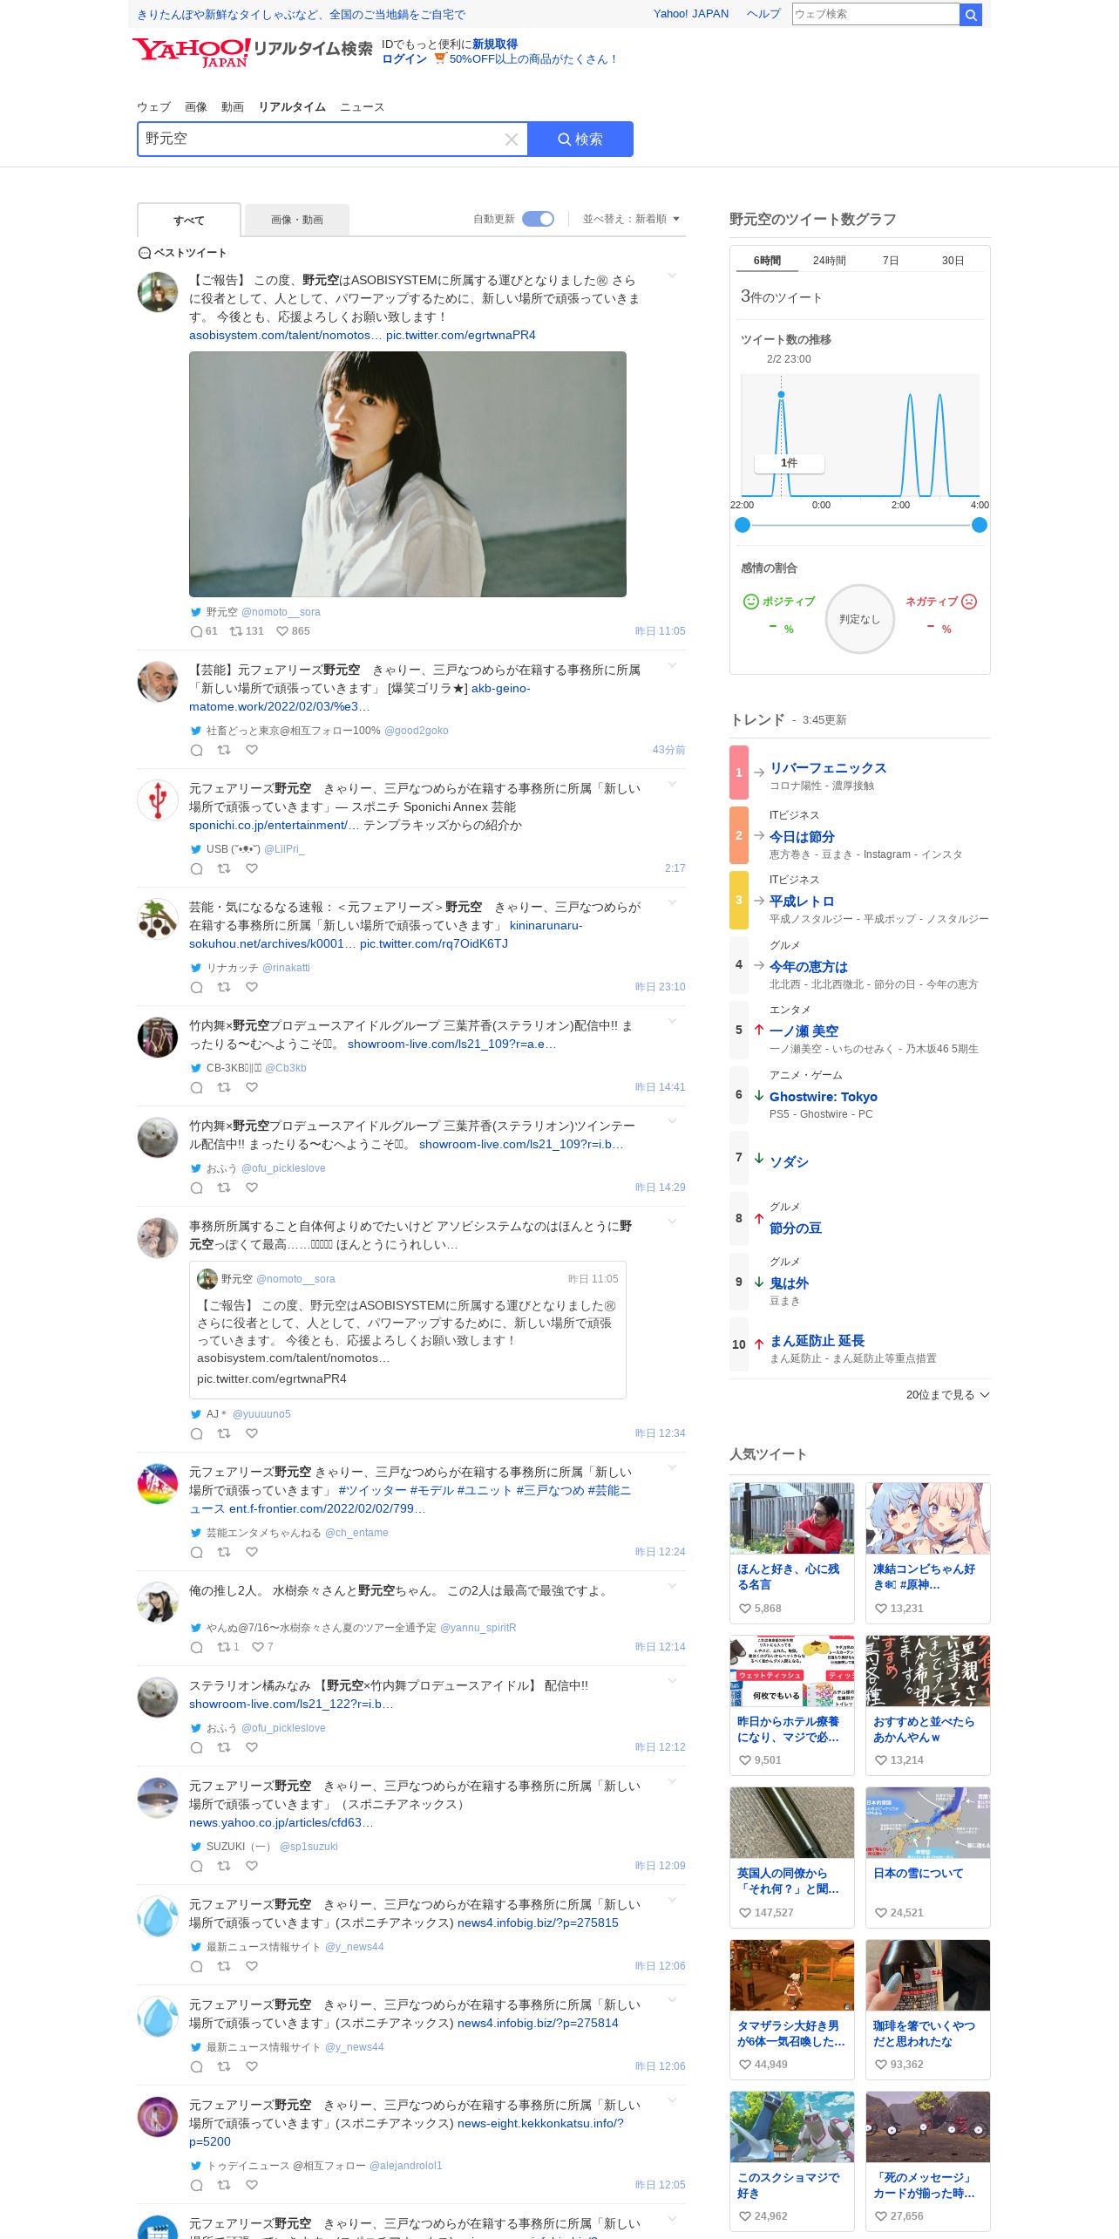Open the popular tweet thumbnail with 5,868 likes
Viewport: 1119px width, 2239px height.
tap(792, 1518)
